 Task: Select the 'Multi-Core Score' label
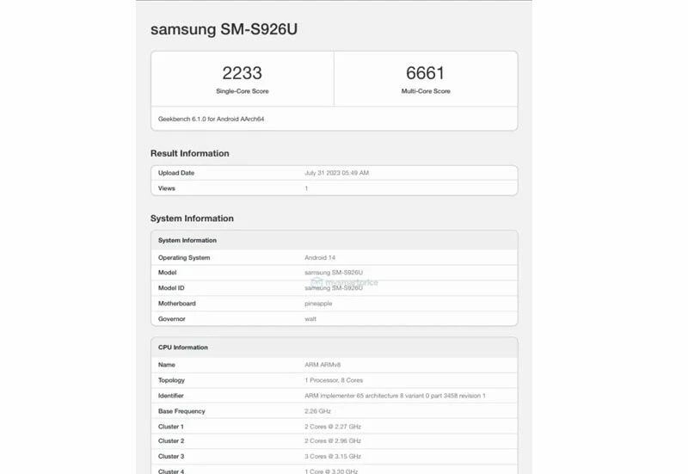[426, 91]
